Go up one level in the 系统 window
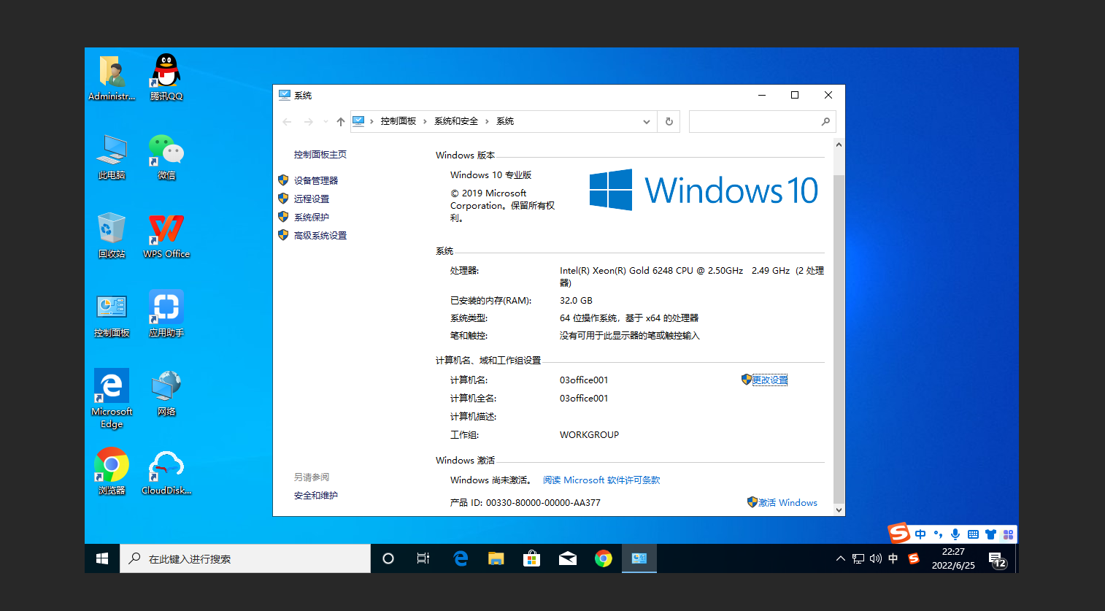Image resolution: width=1105 pixels, height=611 pixels. (340, 122)
